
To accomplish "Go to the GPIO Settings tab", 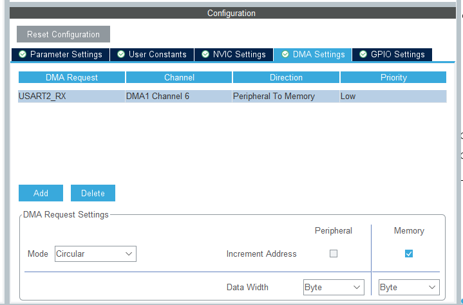I will pyautogui.click(x=392, y=55).
